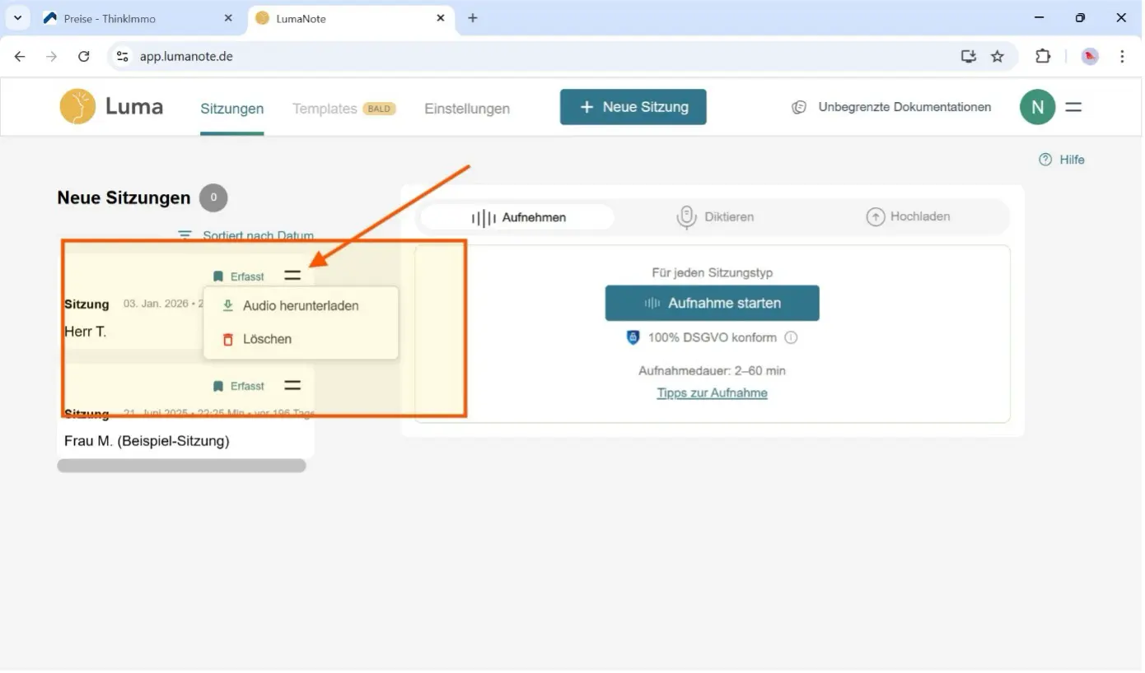Click the horizontal scrollbar under session list

181,466
